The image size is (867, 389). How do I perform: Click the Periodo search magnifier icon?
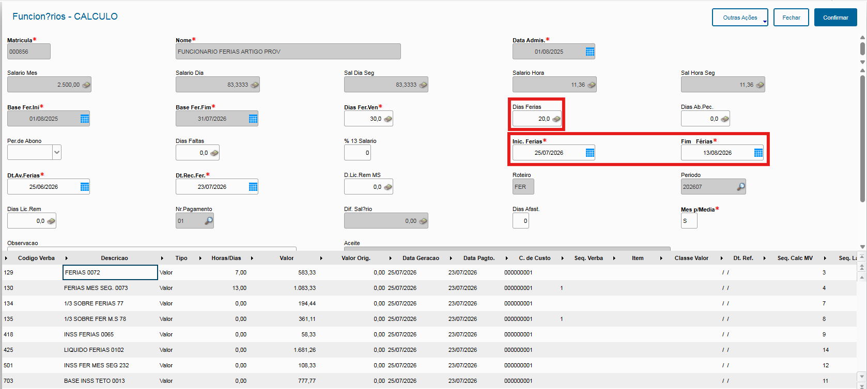tap(741, 187)
